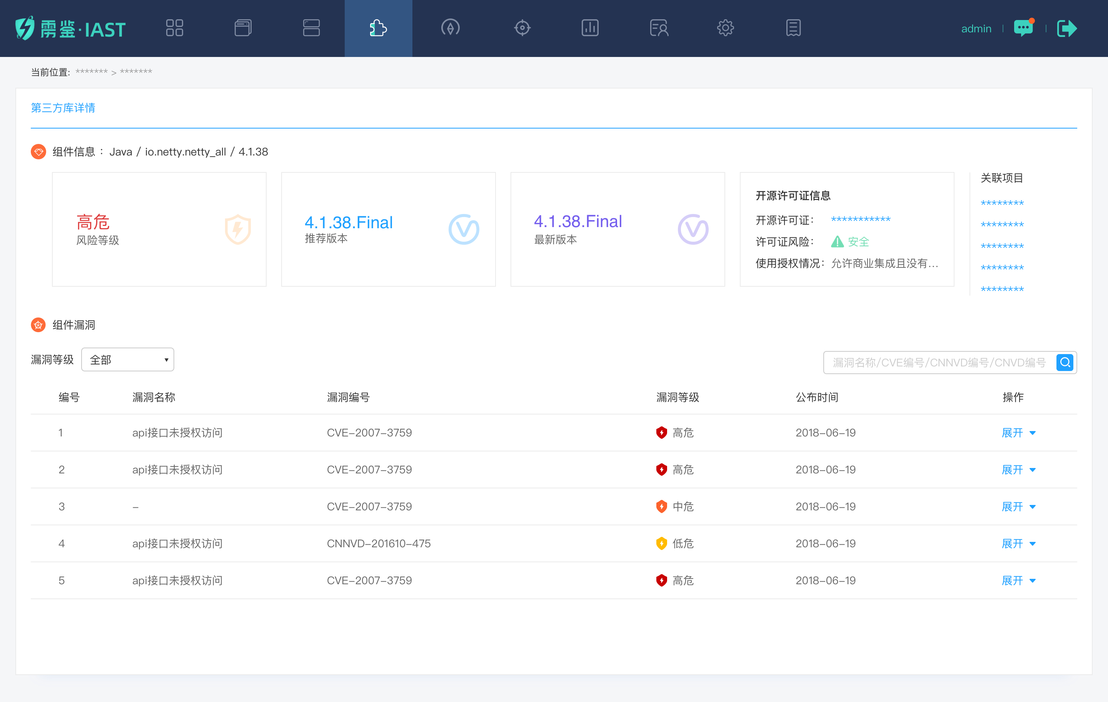
Task: Click the 漏洞编号 column header
Action: tap(348, 397)
